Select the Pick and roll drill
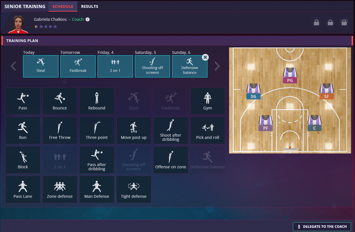This screenshot has width=355, height=232. (207, 130)
